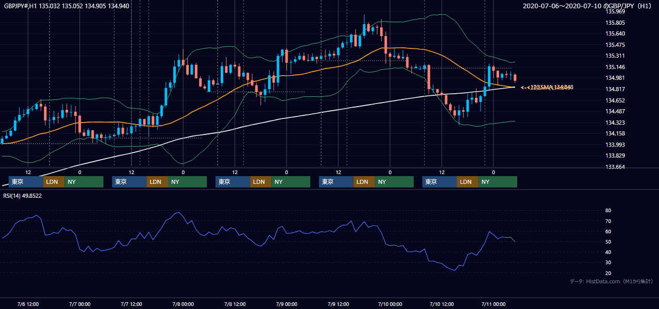Select price level 134.652 on axis
Image resolution: width=659 pixels, height=309 pixels.
pos(615,100)
